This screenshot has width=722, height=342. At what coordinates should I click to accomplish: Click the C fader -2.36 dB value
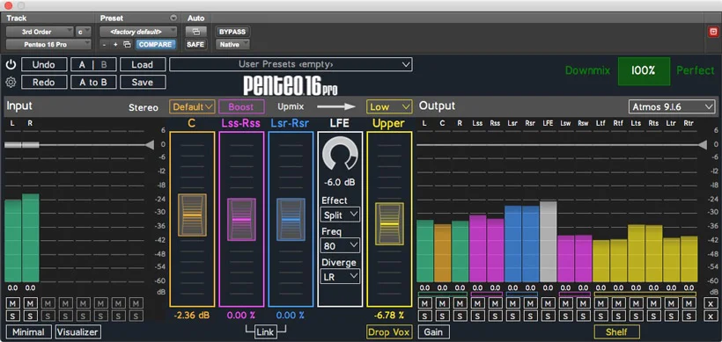click(192, 316)
